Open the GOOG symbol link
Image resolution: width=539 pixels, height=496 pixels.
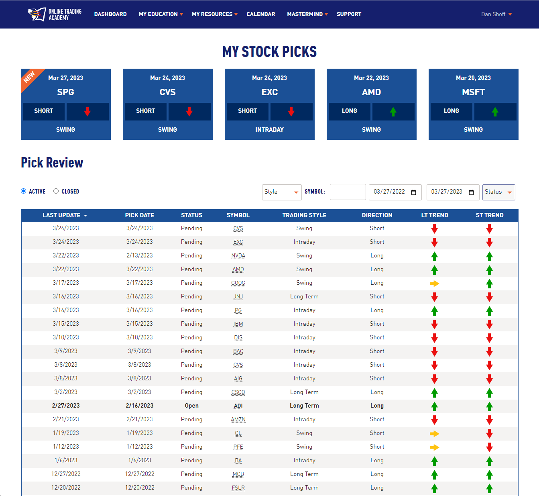pyautogui.click(x=238, y=283)
